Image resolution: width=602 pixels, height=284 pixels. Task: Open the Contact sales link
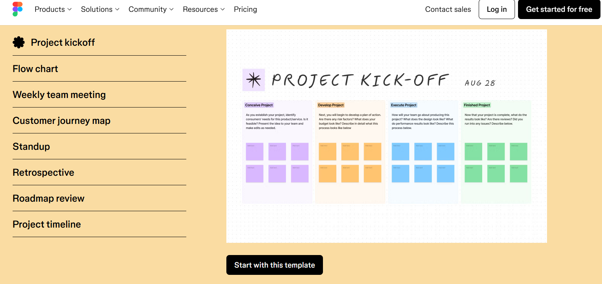448,9
